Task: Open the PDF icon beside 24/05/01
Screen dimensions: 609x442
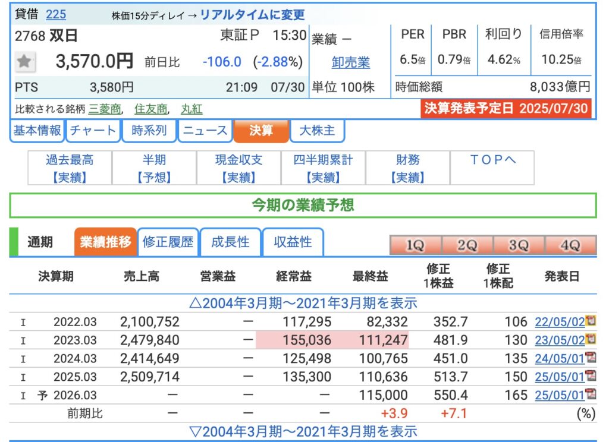Action: click(x=591, y=357)
